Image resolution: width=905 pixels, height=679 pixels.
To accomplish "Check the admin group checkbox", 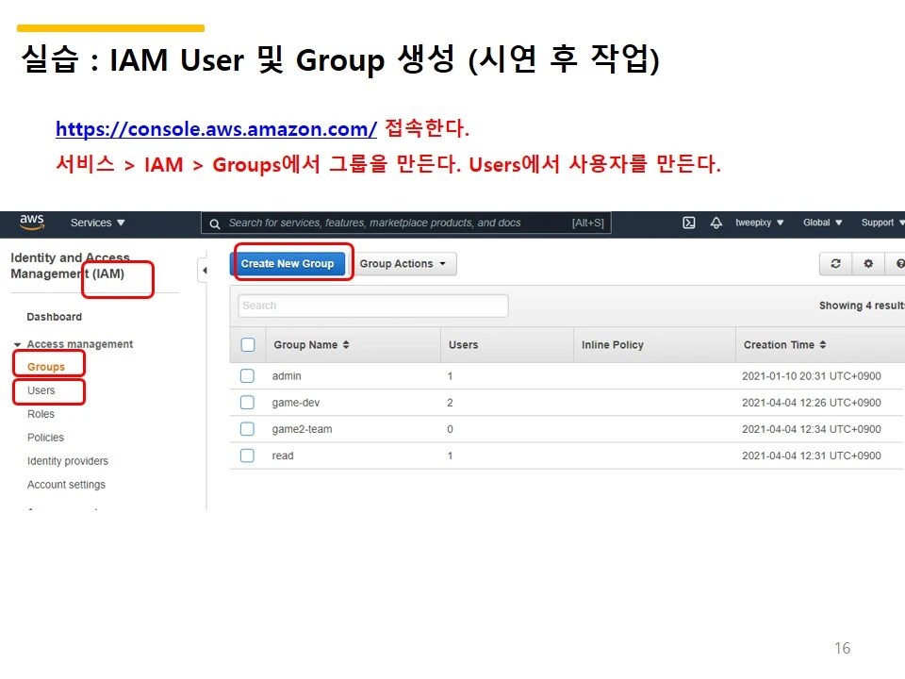I will [x=247, y=376].
